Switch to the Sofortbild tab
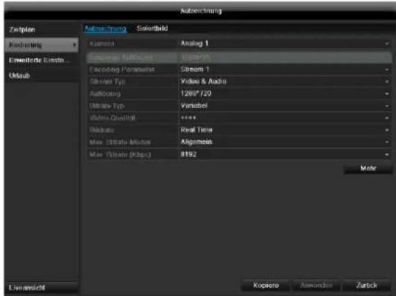 point(152,28)
